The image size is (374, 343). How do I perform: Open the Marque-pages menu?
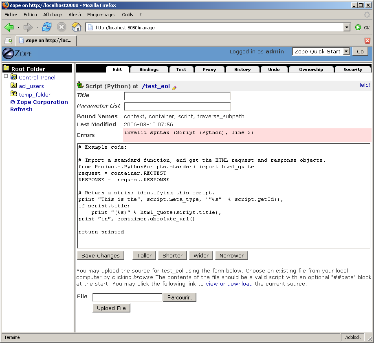pyautogui.click(x=101, y=15)
